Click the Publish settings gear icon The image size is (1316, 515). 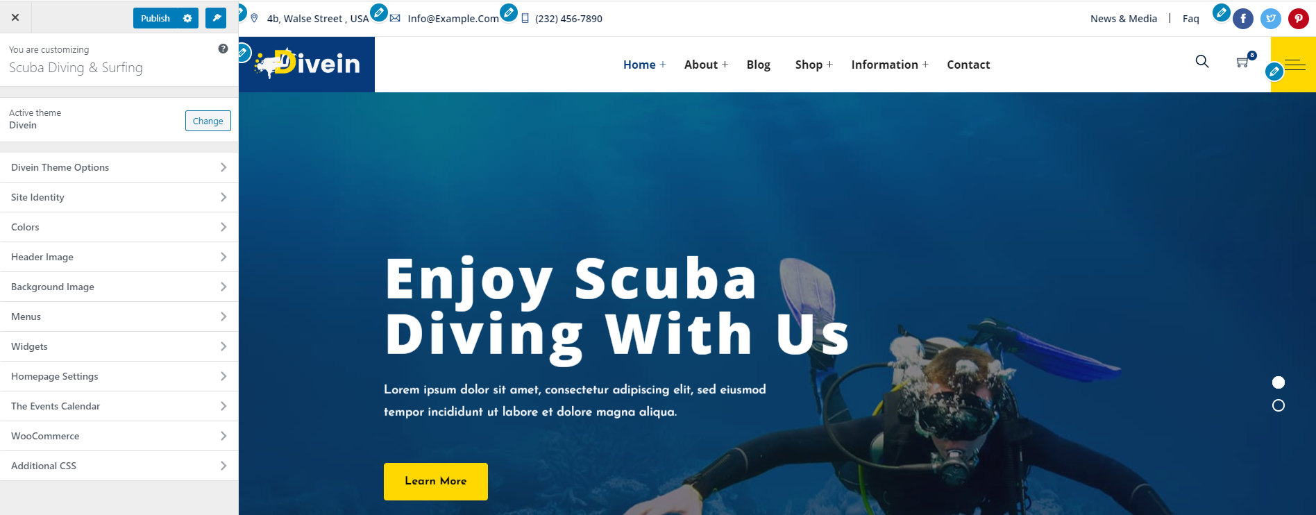(187, 18)
